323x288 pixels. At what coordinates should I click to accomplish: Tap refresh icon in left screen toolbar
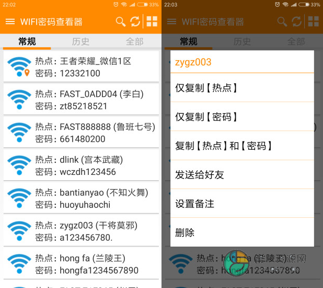[x=135, y=21]
